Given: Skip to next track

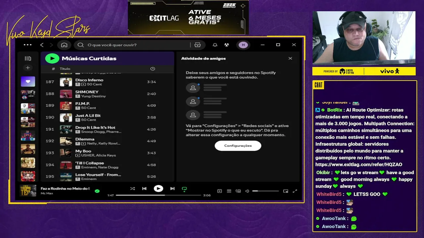Looking at the screenshot, I should pos(172,189).
